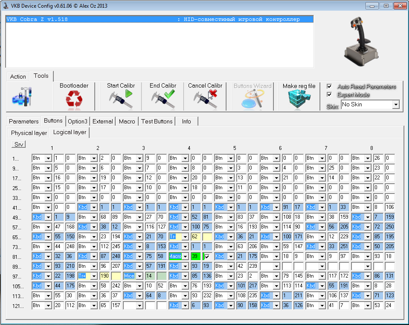Click the End Calibr checkmark icon
Image resolution: width=409 pixels, height=325 pixels.
163,100
